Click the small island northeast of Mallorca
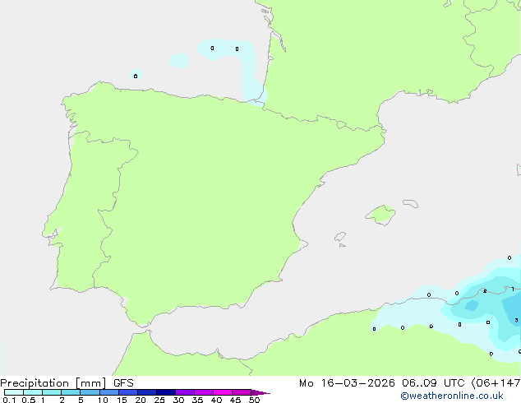Viewport: 521px width, 403px height. click(409, 202)
